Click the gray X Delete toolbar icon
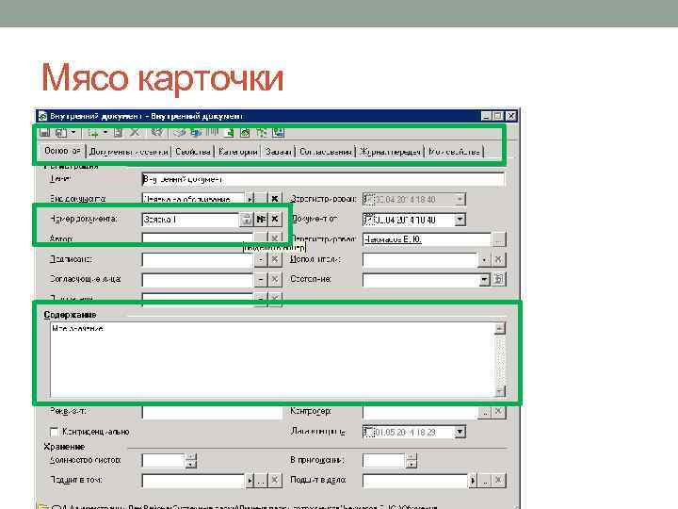The width and height of the screenshot is (678, 509). coord(135,133)
